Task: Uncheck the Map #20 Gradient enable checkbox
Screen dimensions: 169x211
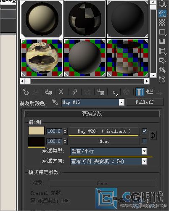Action: click(x=144, y=131)
